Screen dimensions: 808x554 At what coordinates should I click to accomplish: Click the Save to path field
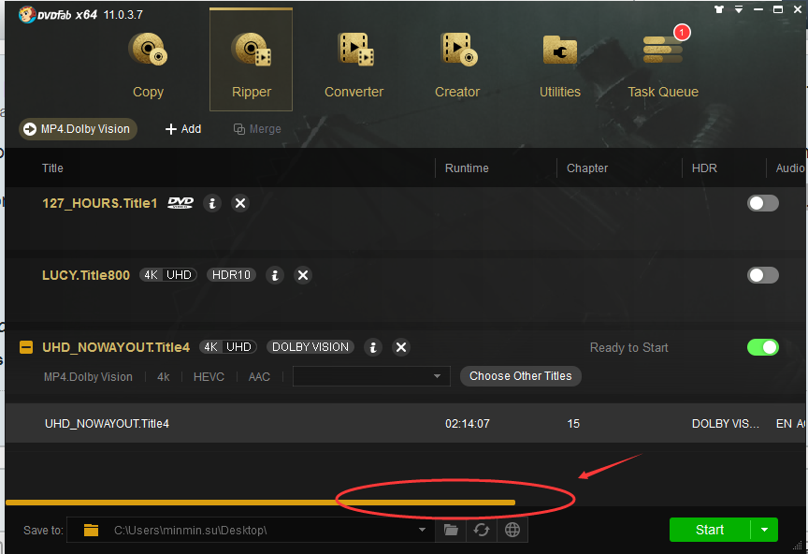pos(251,530)
